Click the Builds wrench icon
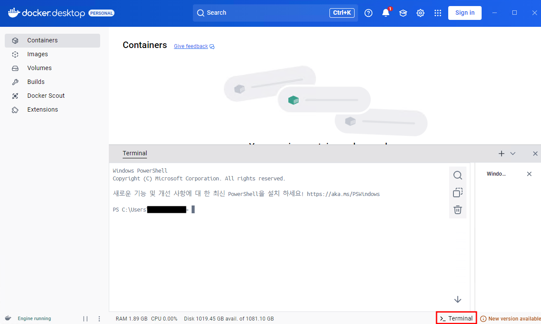The width and height of the screenshot is (541, 324). 15,82
